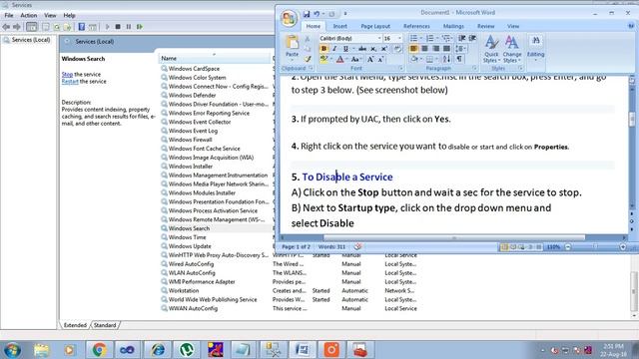Click the blue Help icon in the Services toolbar
This screenshot has width=639, height=359.
click(x=82, y=27)
